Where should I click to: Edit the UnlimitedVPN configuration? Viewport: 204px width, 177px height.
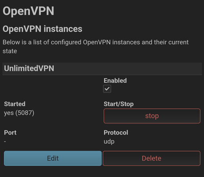coord(53,158)
